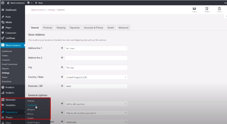
Task: Switch to the Products tab
Action: click(48, 27)
